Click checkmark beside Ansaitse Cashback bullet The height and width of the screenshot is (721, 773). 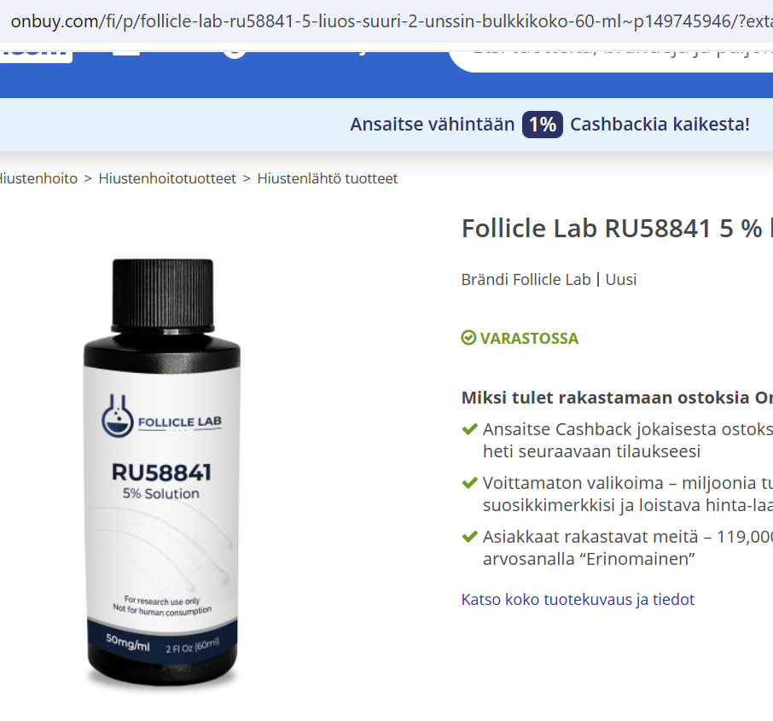(x=470, y=429)
